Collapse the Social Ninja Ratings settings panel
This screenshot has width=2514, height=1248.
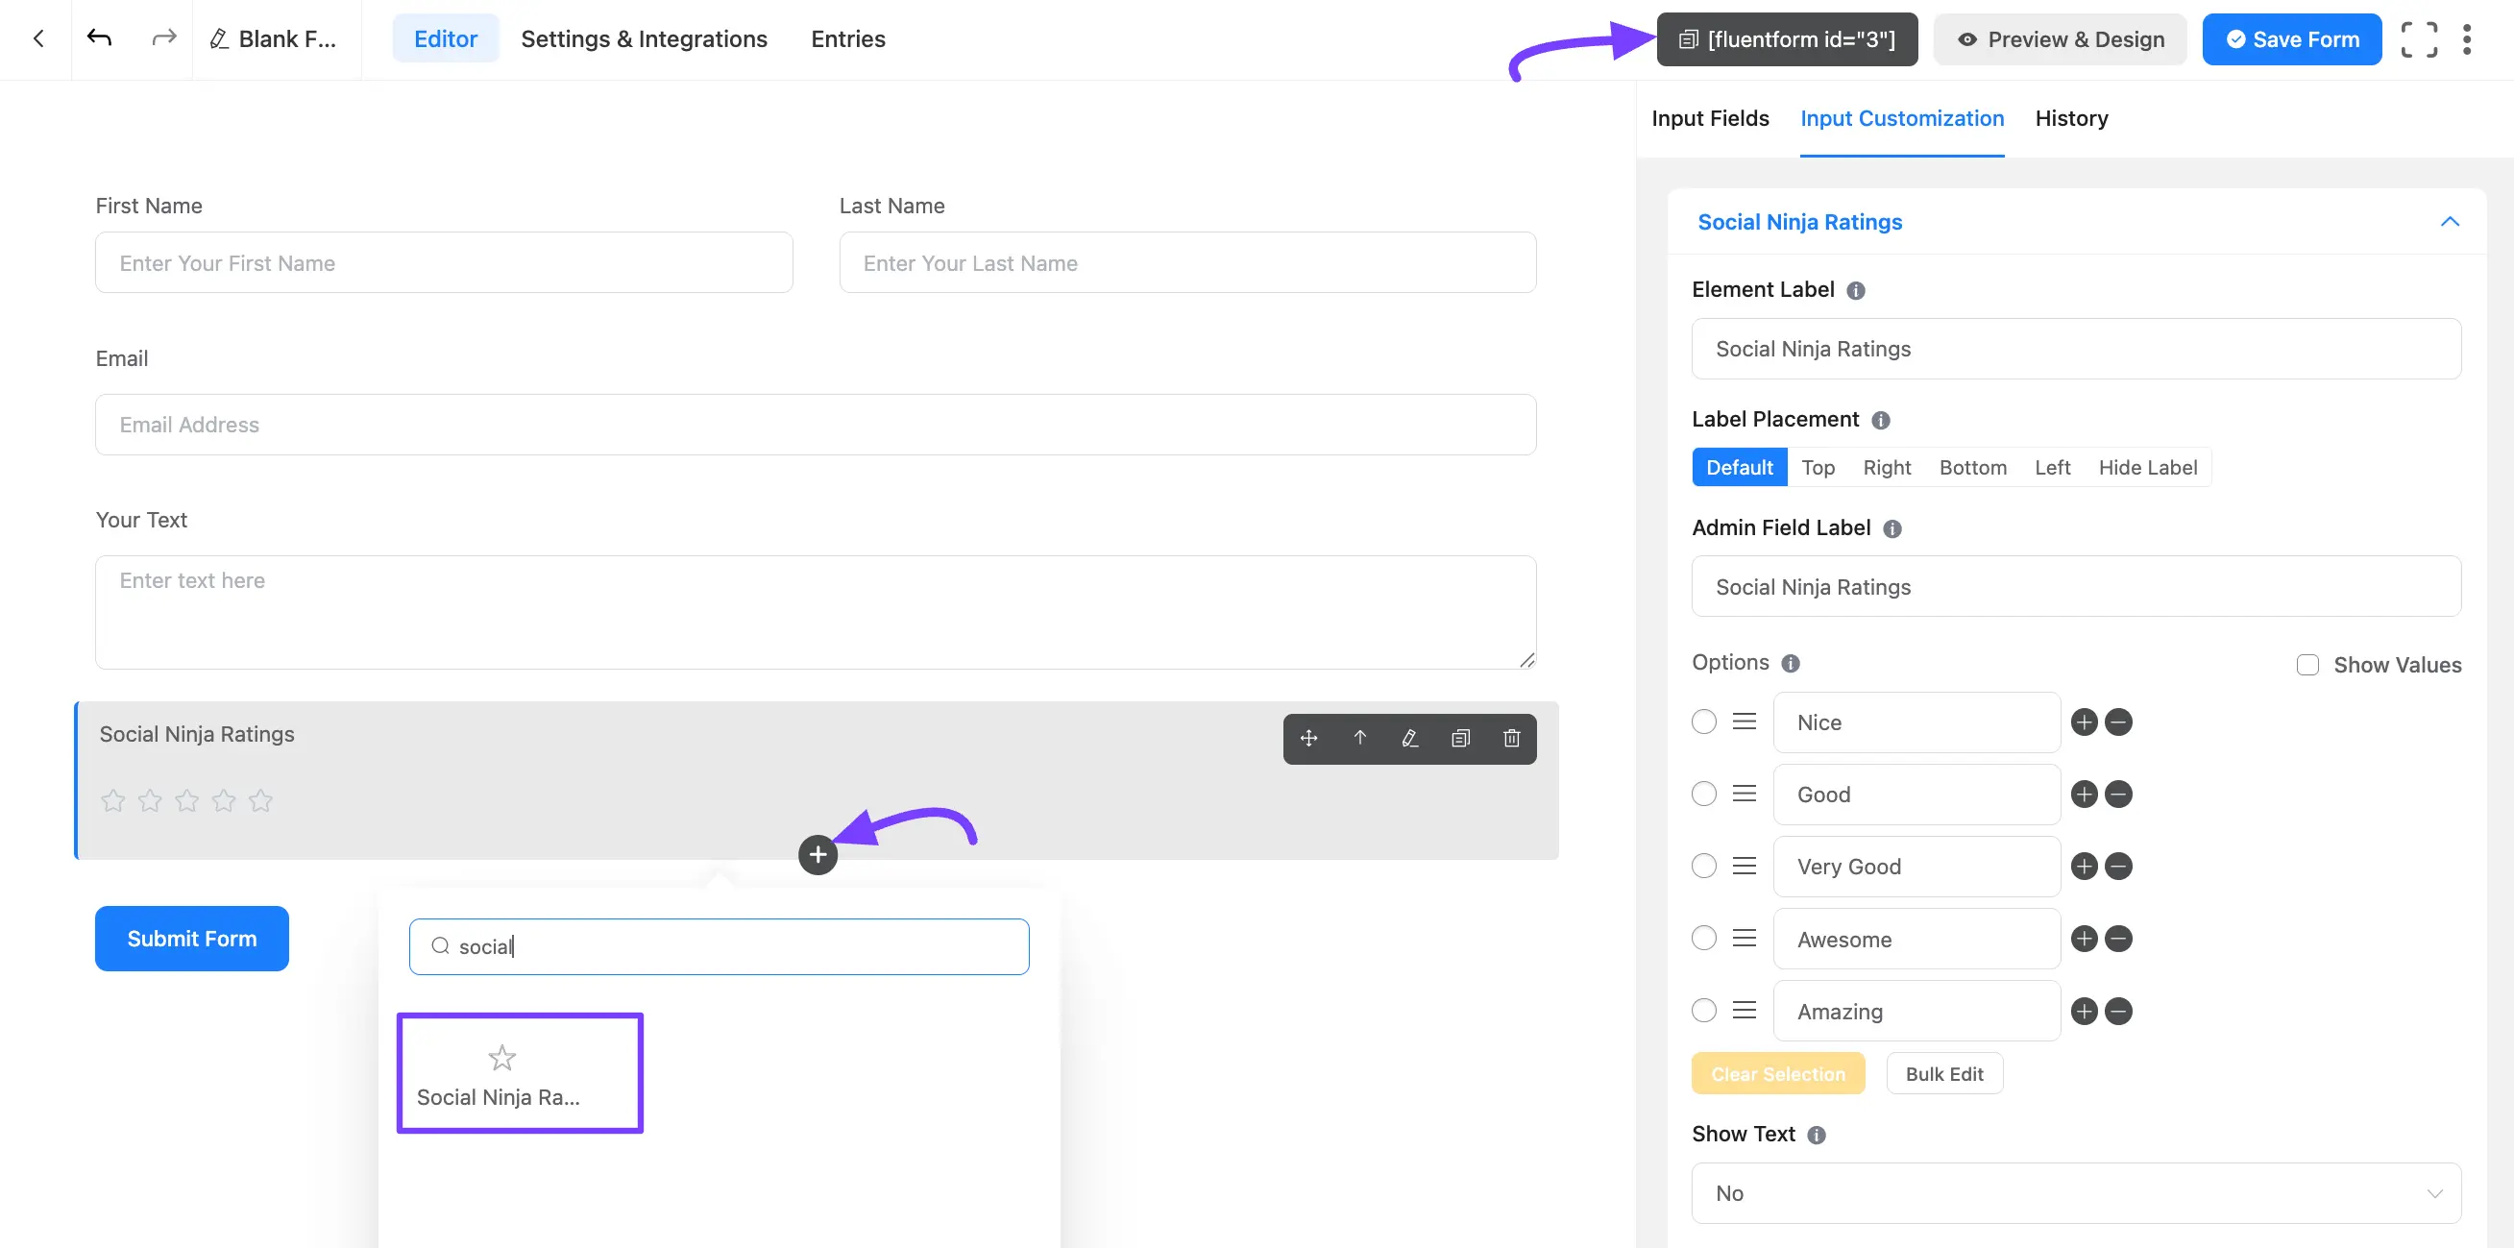(2450, 222)
